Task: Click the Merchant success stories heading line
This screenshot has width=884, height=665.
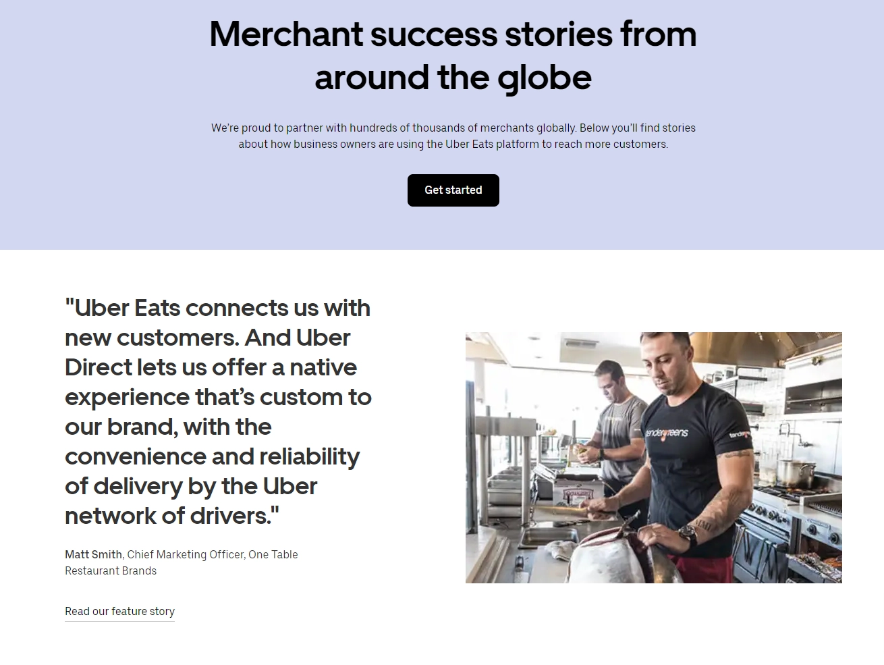Action: click(x=453, y=34)
